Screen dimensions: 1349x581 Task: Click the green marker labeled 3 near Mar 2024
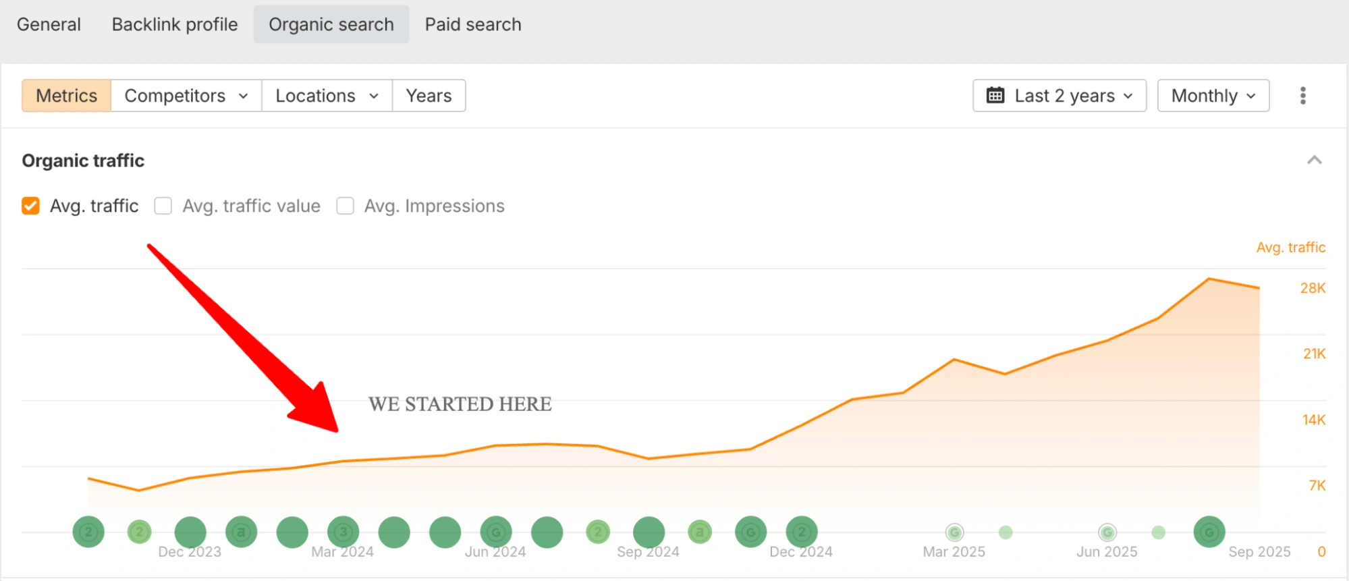click(343, 532)
